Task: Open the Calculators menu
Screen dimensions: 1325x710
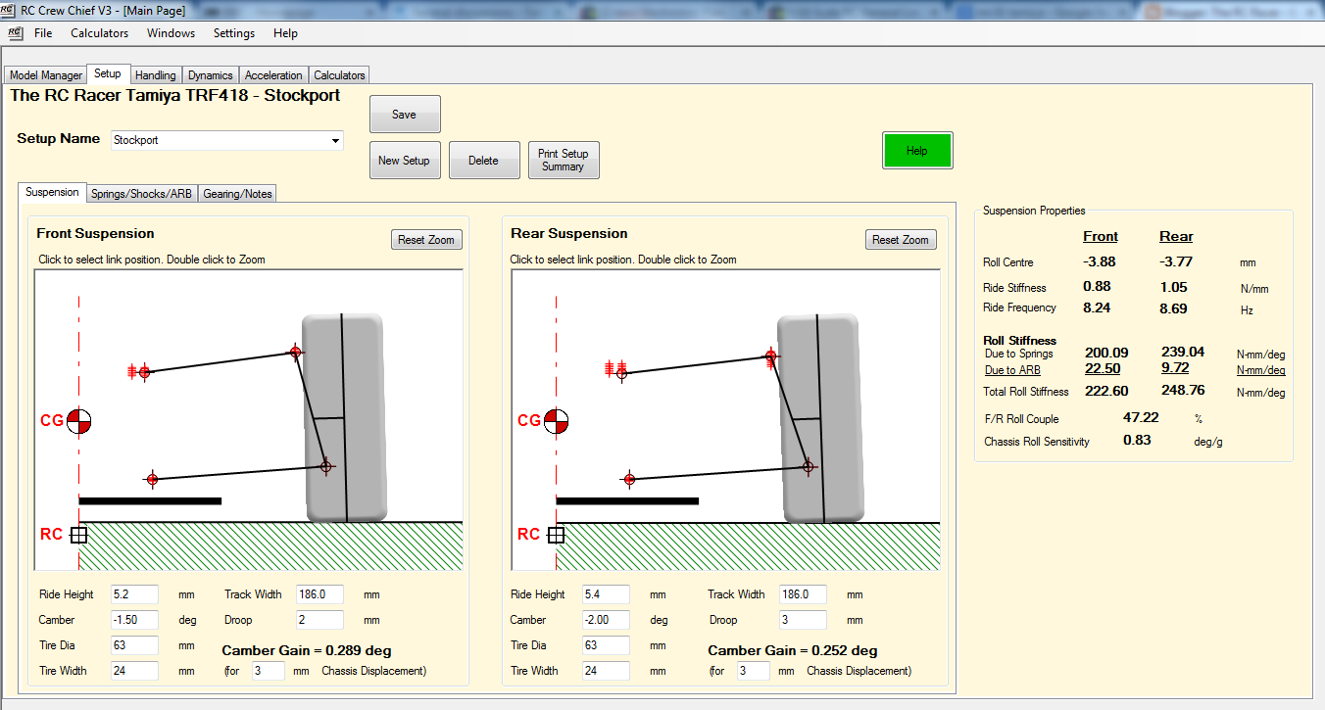Action: tap(100, 33)
